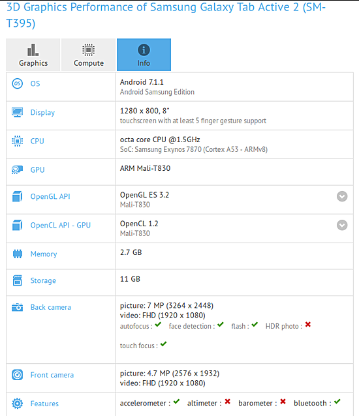Switch to the Compute tab

89,55
